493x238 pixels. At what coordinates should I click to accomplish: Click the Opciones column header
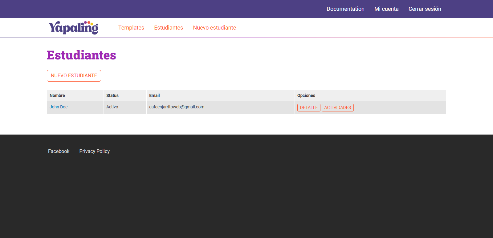306,95
